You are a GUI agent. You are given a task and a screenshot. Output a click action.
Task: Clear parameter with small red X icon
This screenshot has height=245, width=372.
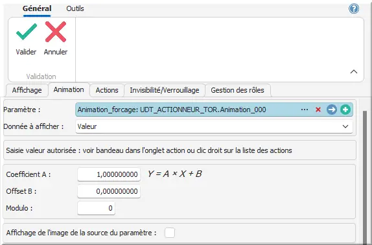coord(318,110)
